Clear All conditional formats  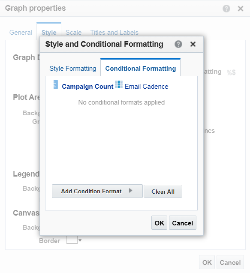click(163, 191)
